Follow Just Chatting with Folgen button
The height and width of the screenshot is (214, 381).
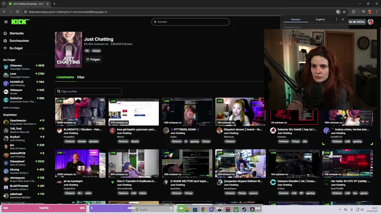pyautogui.click(x=93, y=59)
